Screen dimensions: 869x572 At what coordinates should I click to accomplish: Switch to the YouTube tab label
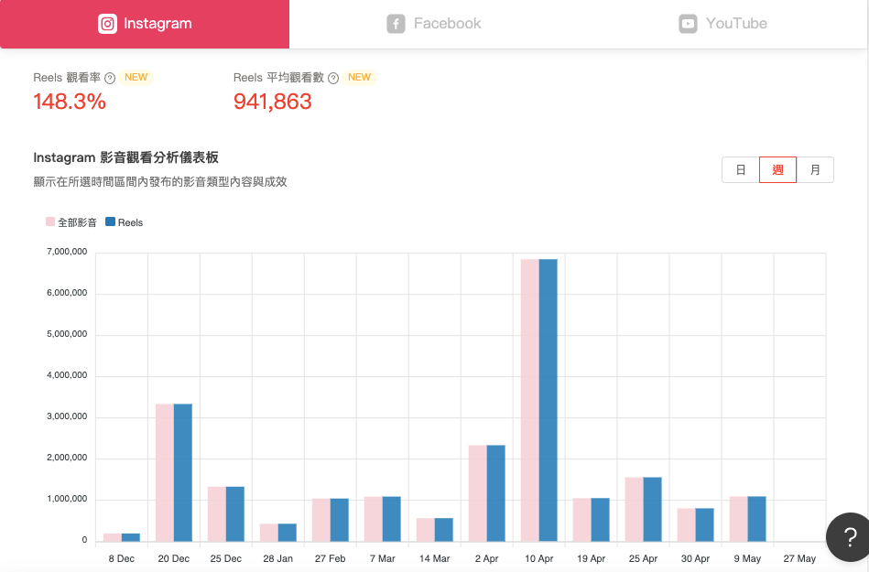click(736, 24)
